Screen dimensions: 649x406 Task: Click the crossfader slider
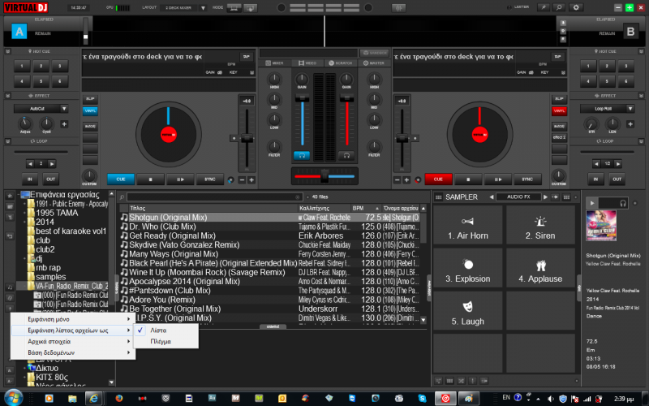pos(324,176)
